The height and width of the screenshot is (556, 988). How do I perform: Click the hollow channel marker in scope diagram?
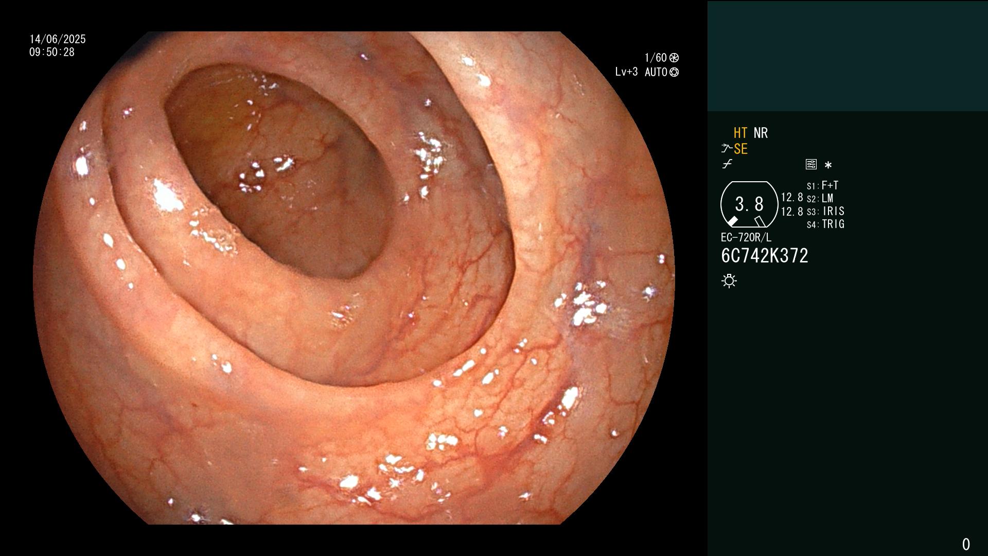tap(760, 221)
